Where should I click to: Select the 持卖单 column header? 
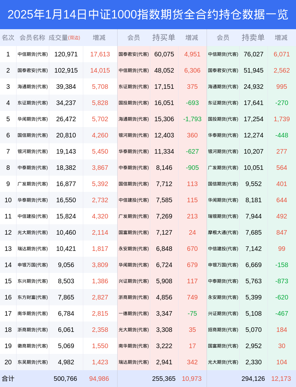(x=253, y=38)
